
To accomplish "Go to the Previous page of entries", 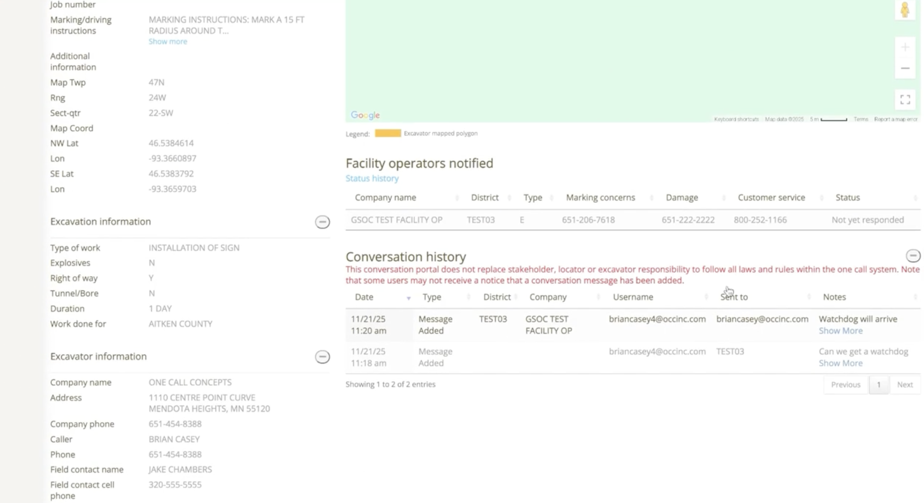I will click(x=845, y=385).
